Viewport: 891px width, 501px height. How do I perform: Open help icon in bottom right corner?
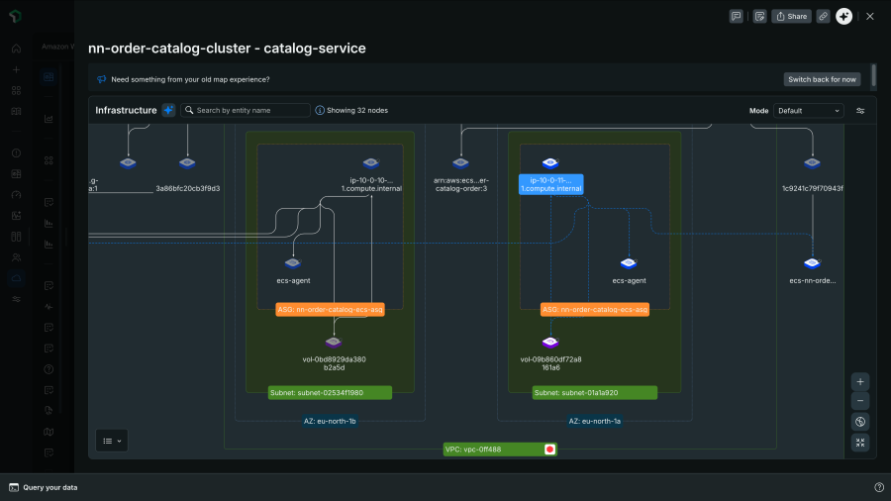click(879, 487)
